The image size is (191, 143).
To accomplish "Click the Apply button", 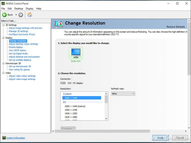I will click(x=161, y=138).
